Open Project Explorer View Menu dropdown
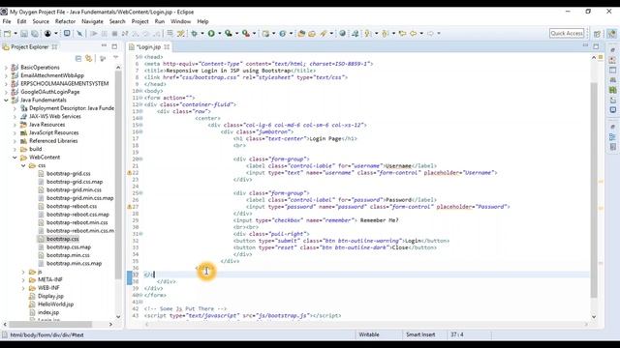620x348 pixels. [116, 58]
